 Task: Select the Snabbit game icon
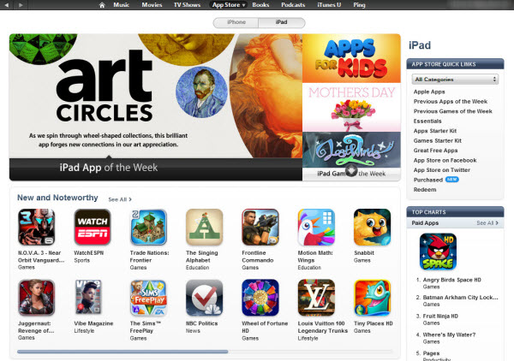(x=373, y=228)
